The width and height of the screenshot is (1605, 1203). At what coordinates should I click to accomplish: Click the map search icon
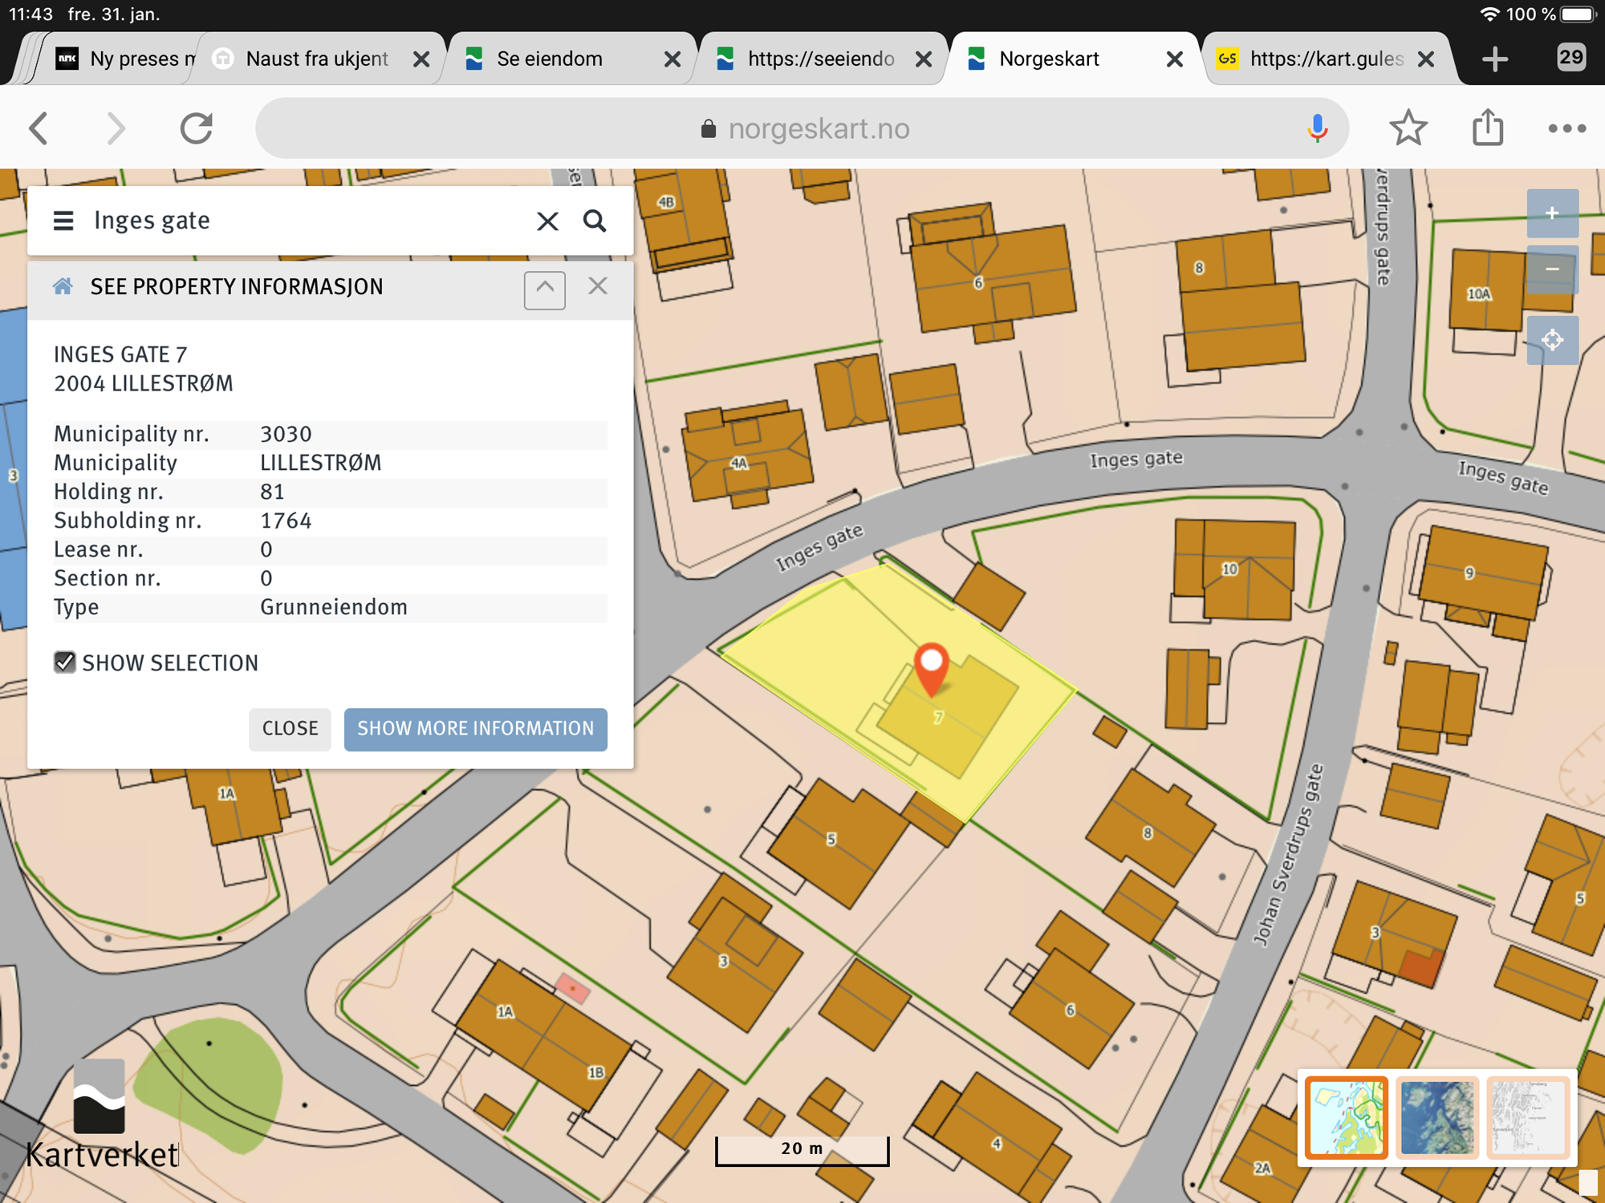(594, 220)
